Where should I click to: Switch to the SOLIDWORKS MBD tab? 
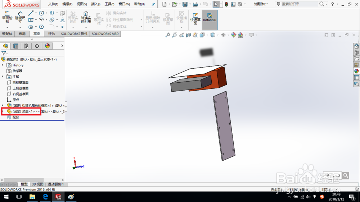[x=105, y=34]
